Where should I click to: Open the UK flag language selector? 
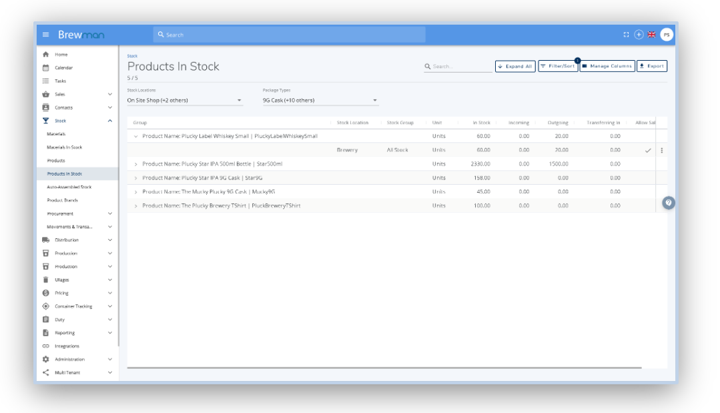point(651,35)
